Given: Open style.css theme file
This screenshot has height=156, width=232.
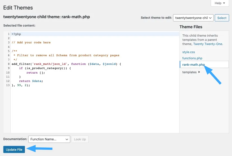Looking at the screenshot, I should pos(189,52).
